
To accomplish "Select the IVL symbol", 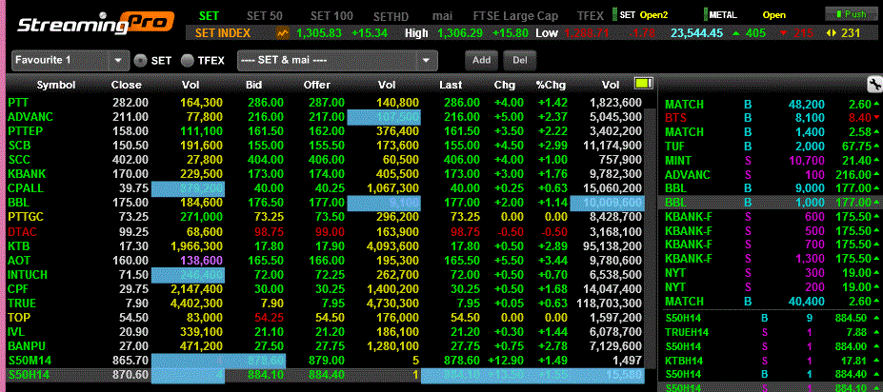I will tap(16, 332).
